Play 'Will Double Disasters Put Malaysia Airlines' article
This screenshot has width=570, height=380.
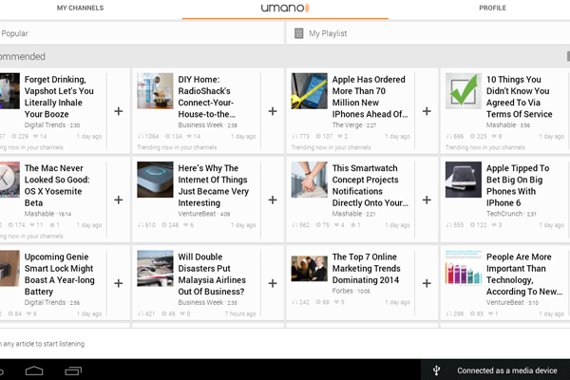212,275
